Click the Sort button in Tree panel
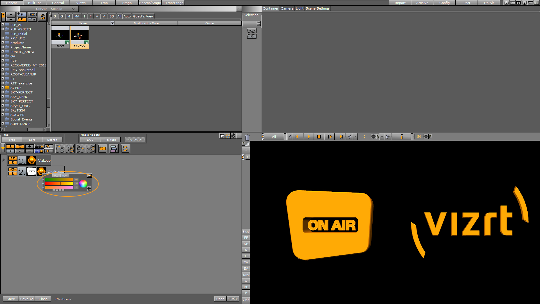This screenshot has height=304, width=540. click(32, 140)
